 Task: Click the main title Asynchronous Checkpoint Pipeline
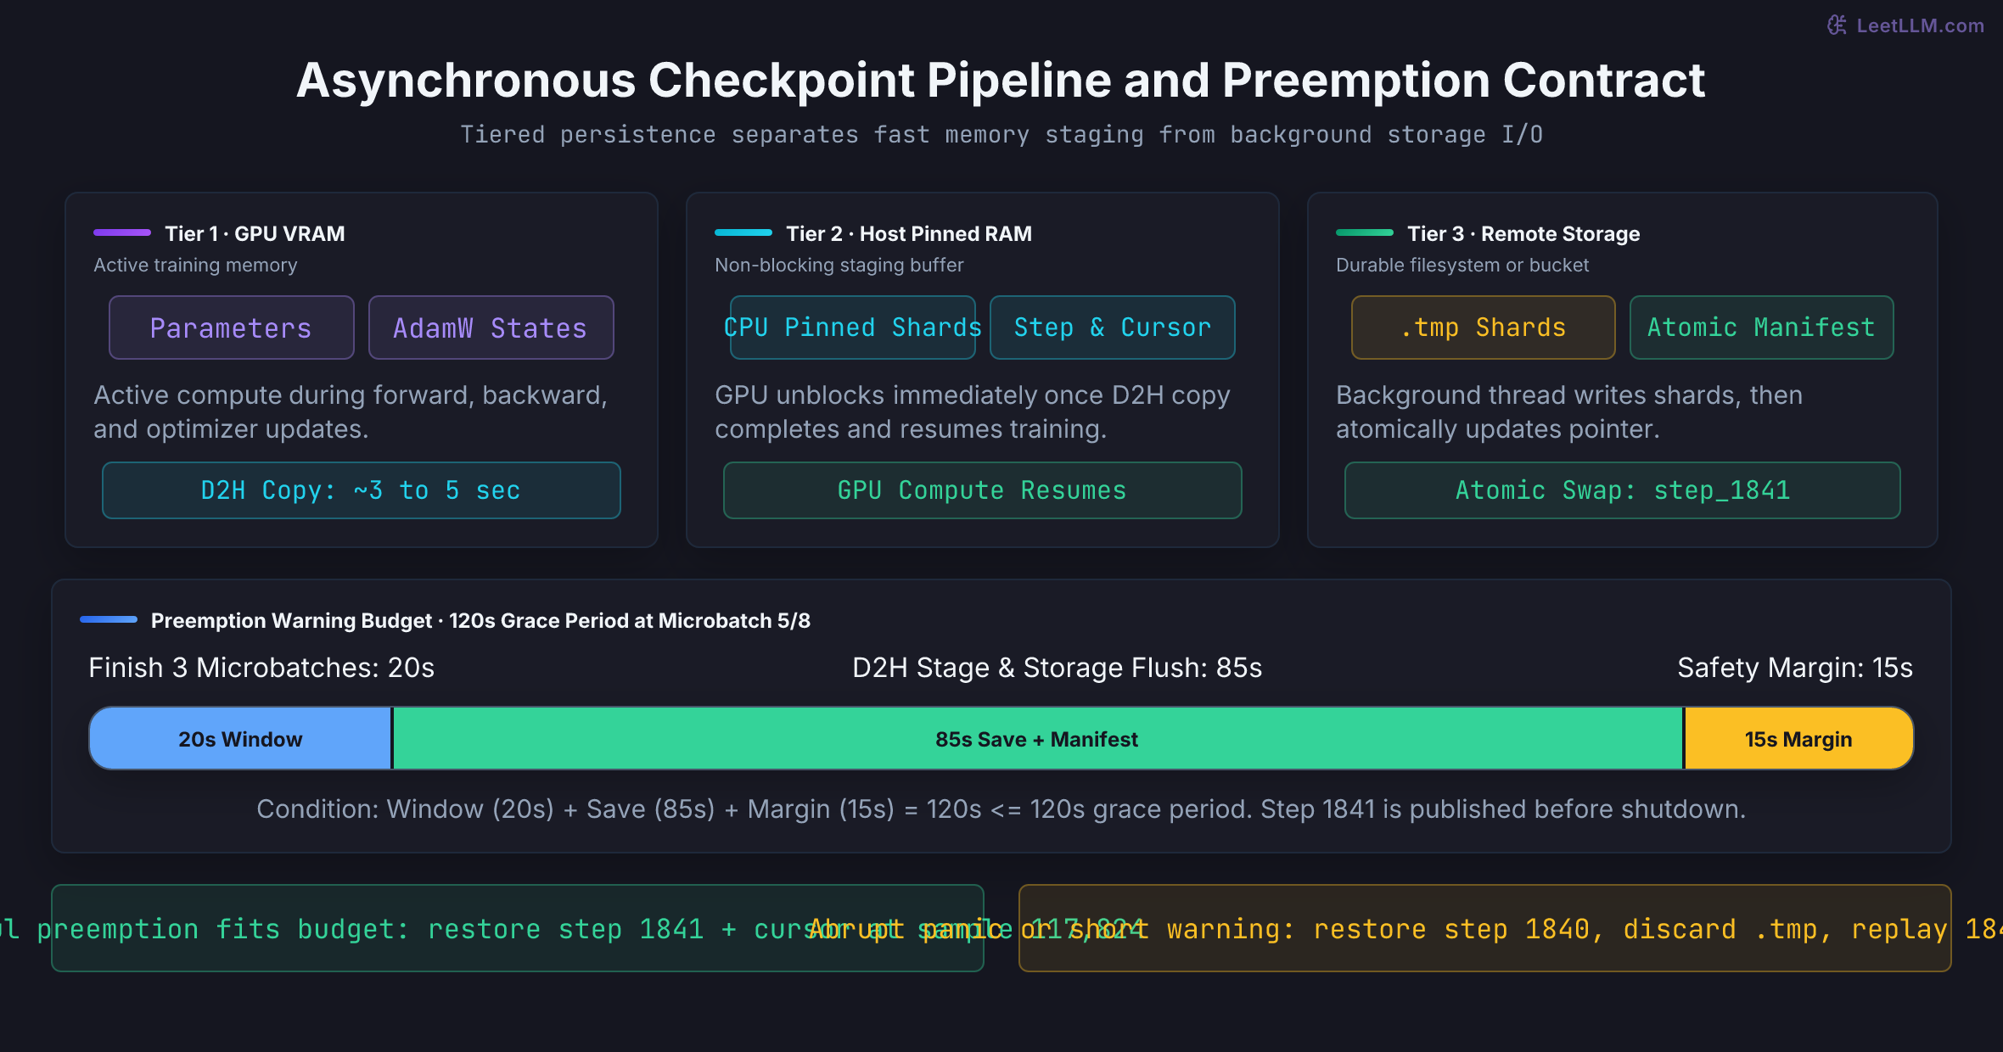(1001, 81)
